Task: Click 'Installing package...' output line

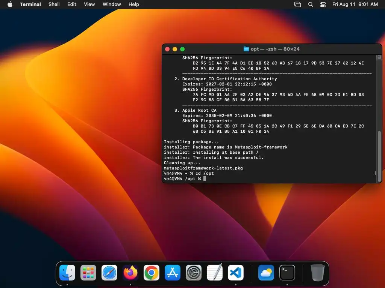Action: pyautogui.click(x=191, y=142)
